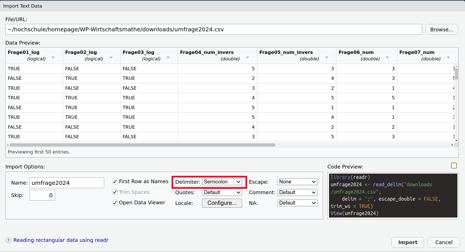Copy code preview with clipboard icon

tap(454, 165)
